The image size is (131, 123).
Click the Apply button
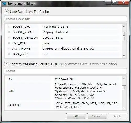(118, 116)
